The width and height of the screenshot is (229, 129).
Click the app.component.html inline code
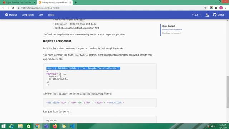pos(92,94)
